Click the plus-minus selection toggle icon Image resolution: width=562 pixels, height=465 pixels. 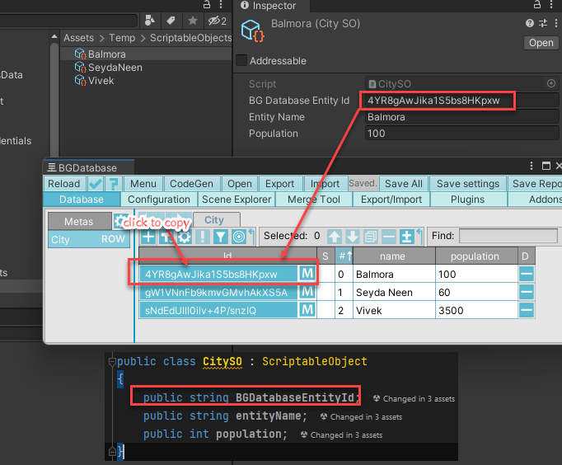tap(407, 237)
